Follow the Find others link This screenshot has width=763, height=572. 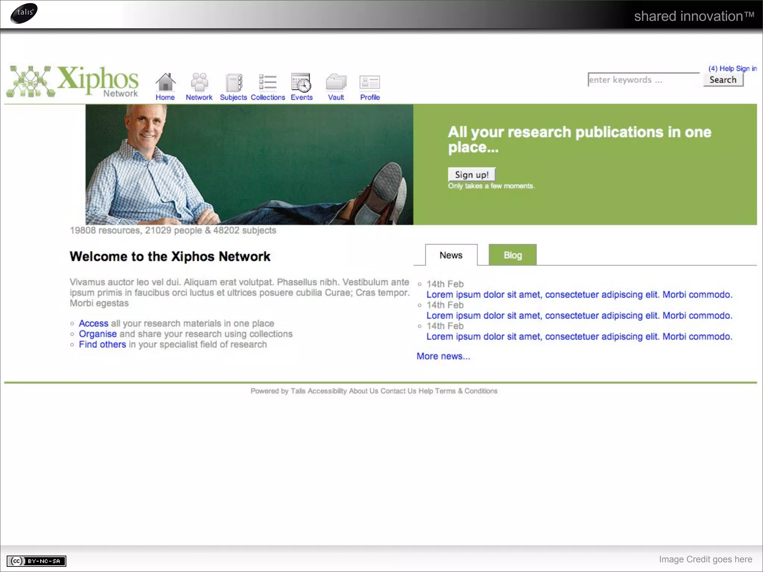coord(102,344)
